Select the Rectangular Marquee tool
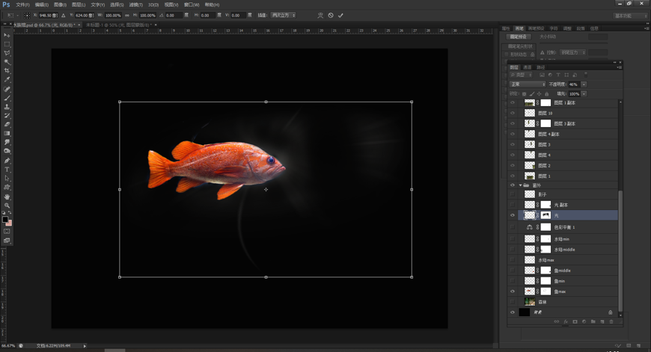This screenshot has height=352, width=651. (7, 44)
